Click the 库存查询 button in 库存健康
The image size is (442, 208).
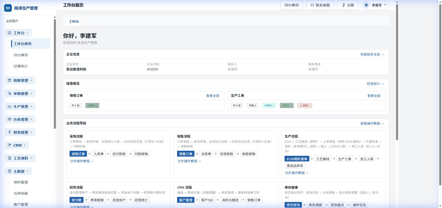coord(293,205)
